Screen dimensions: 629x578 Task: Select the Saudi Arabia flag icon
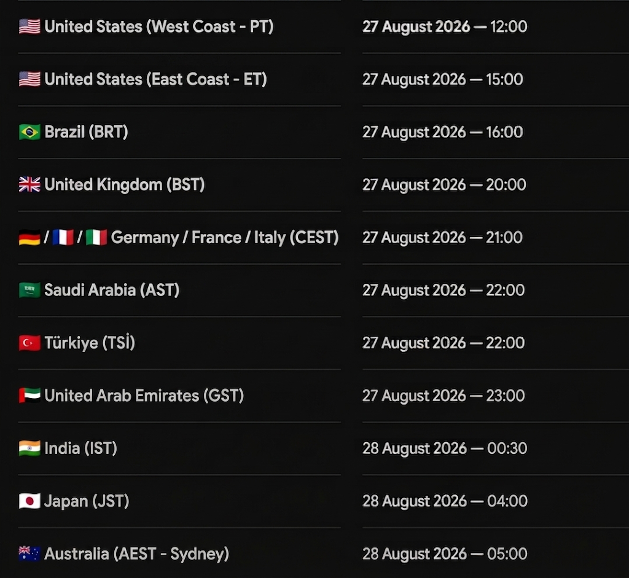[x=29, y=291]
